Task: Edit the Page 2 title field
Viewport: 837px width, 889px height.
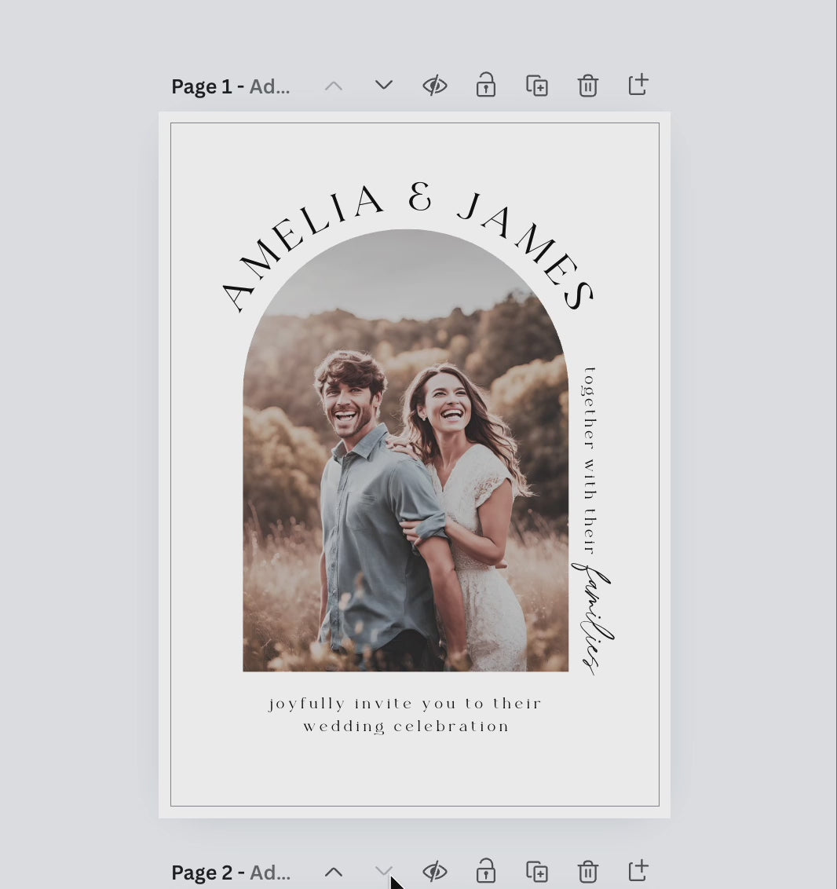Action: pyautogui.click(x=269, y=873)
